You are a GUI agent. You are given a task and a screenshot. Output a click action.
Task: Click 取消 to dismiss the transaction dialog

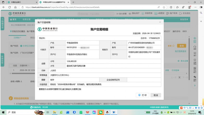[x=156, y=95]
